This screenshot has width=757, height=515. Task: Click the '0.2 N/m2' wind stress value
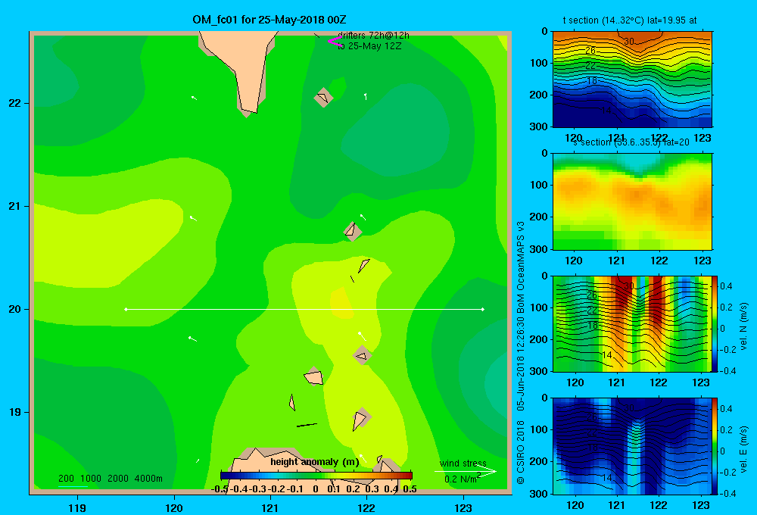click(x=462, y=479)
